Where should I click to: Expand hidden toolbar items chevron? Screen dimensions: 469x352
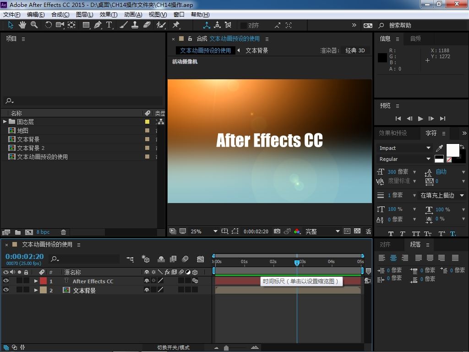coord(354,25)
